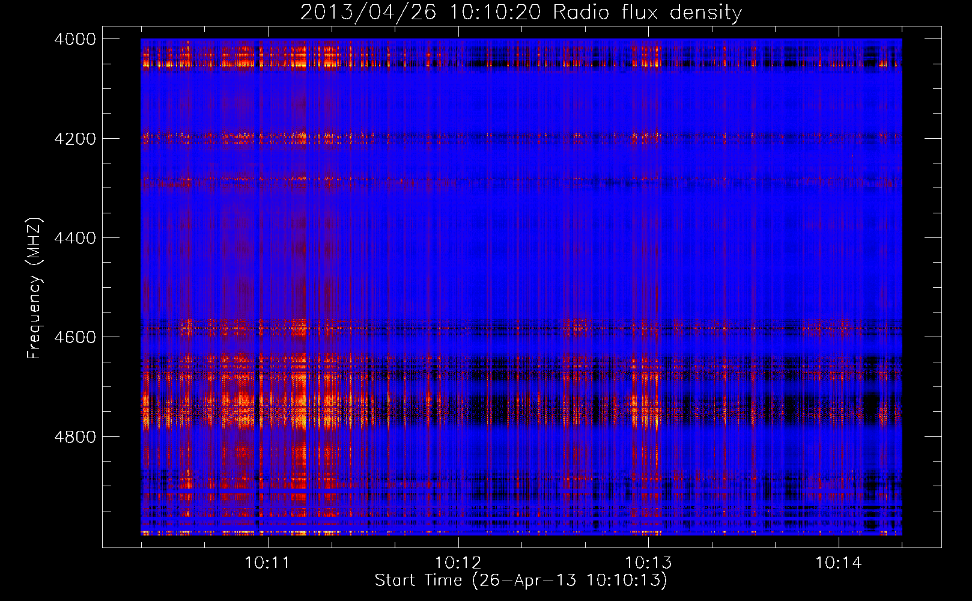Click the 10:11 time tick label

[267, 563]
